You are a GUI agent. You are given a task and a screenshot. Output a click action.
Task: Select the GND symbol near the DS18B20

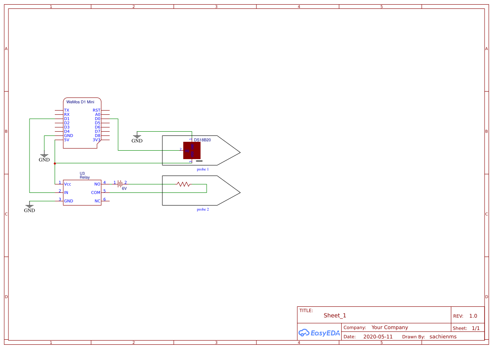[x=137, y=136]
